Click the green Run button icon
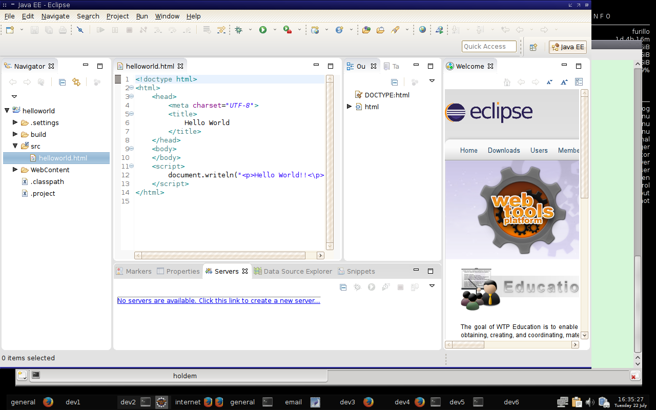 point(263,30)
